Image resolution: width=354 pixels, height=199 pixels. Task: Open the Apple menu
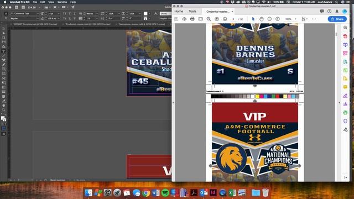point(5,2)
